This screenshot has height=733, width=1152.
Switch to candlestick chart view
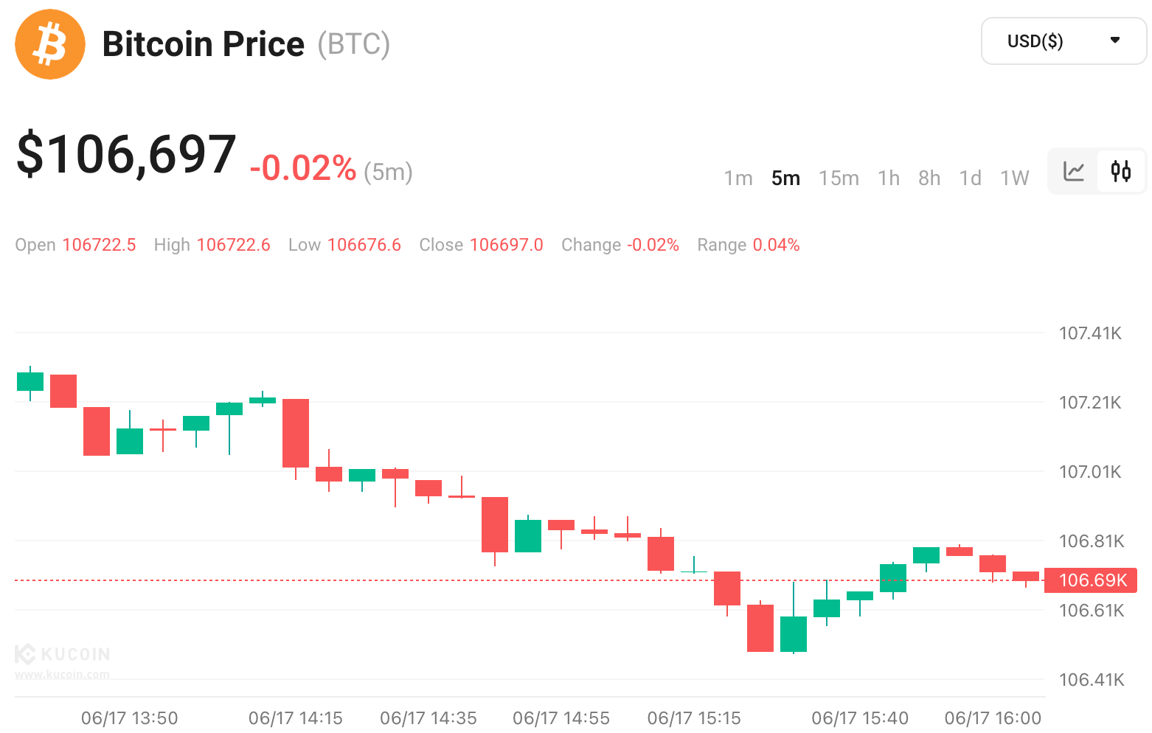[x=1121, y=172]
